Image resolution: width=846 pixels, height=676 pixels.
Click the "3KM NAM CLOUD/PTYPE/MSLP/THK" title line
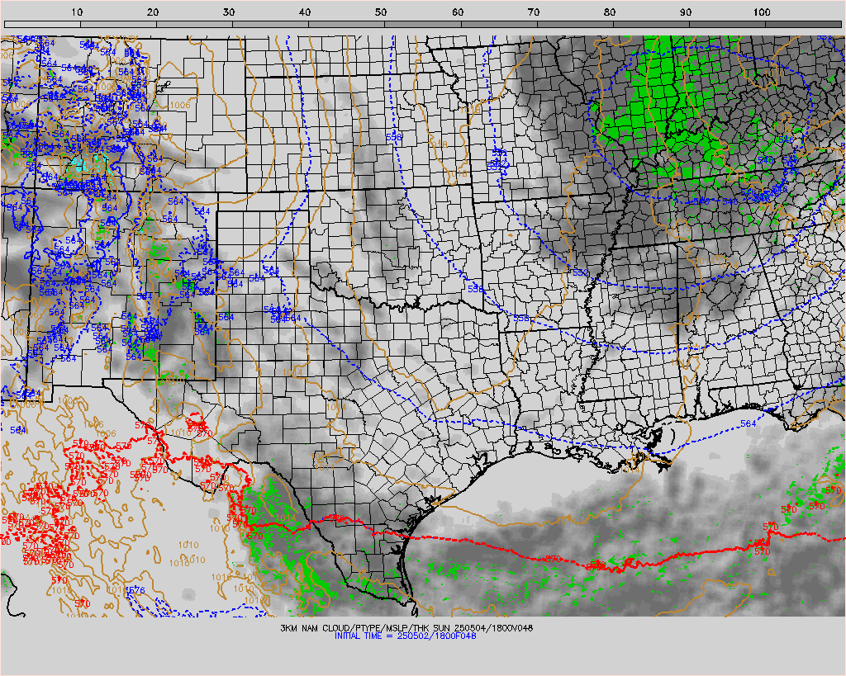coord(406,628)
